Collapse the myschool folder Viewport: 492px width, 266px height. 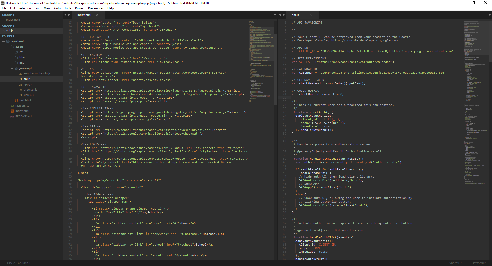[4, 41]
